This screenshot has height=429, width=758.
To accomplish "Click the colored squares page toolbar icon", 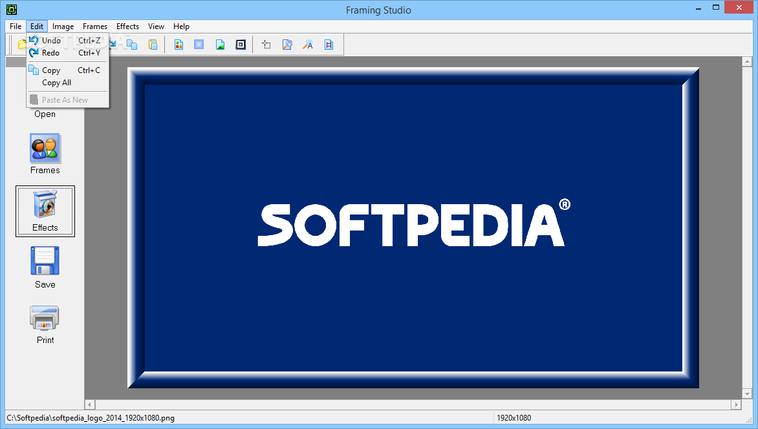I will [x=179, y=45].
